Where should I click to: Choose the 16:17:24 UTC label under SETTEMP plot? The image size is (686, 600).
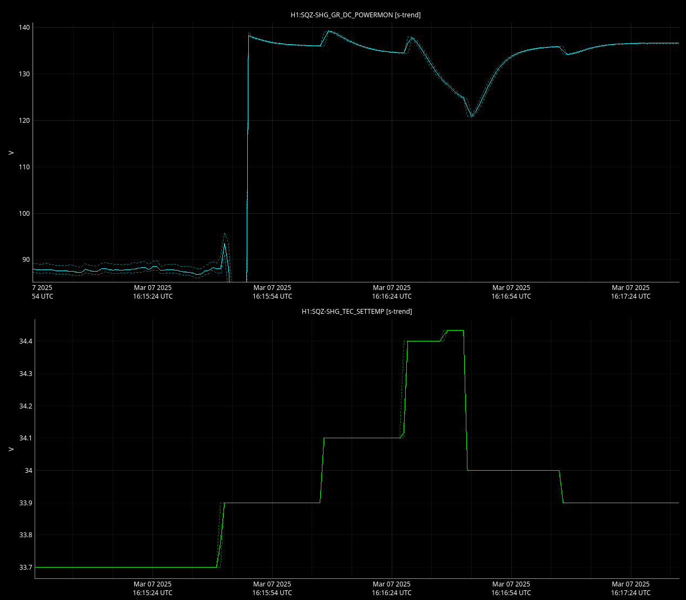click(631, 593)
